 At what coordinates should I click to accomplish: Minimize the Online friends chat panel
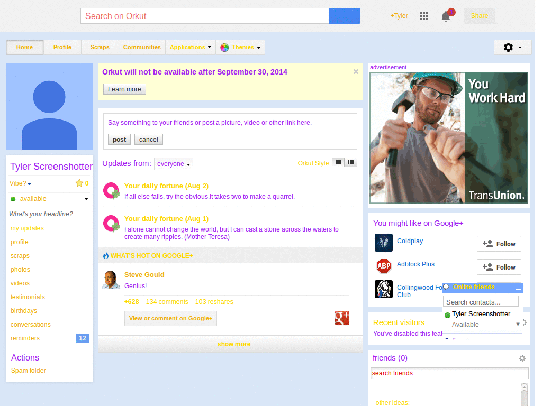[518, 289]
